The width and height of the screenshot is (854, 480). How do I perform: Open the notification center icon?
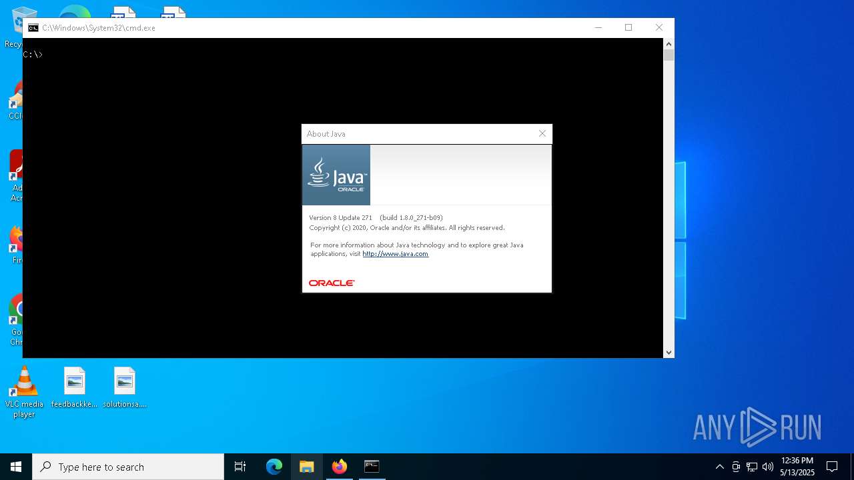[x=832, y=467]
